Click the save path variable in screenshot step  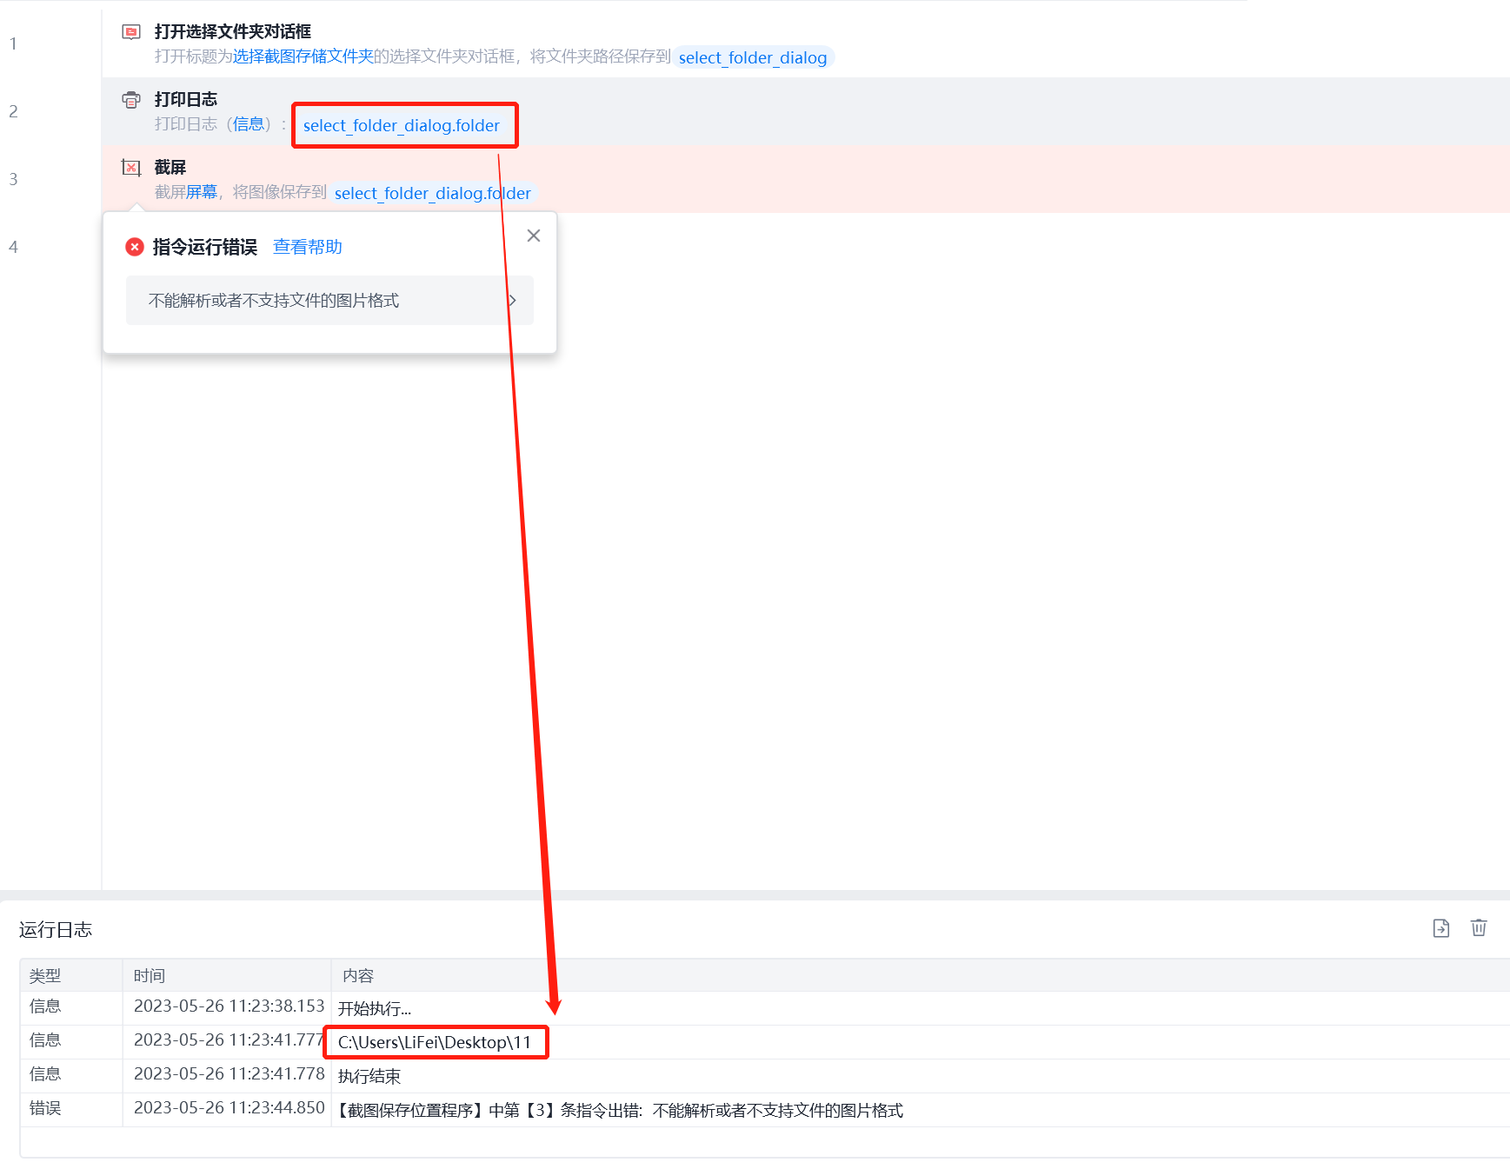(x=433, y=193)
